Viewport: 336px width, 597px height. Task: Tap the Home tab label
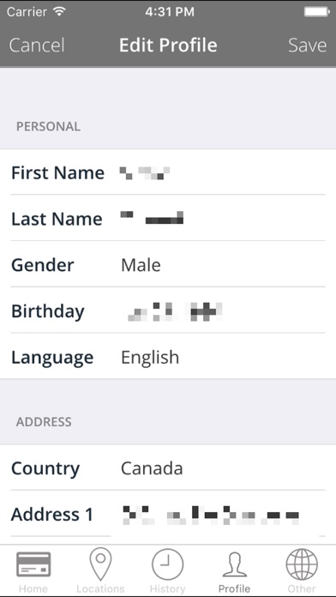coord(33,588)
